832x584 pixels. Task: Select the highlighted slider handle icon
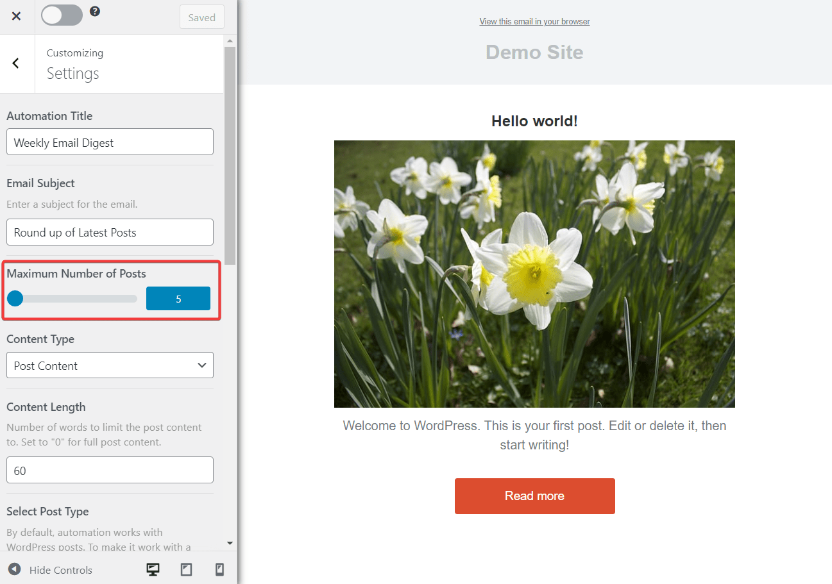pyautogui.click(x=15, y=298)
